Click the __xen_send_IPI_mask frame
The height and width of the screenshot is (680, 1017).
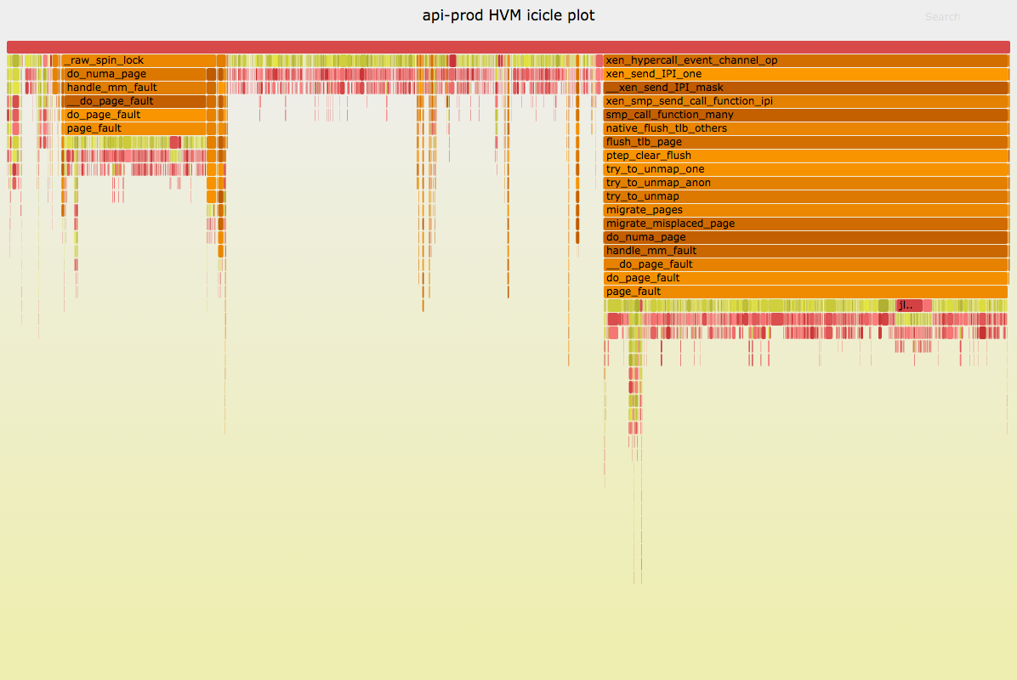pyautogui.click(x=805, y=88)
